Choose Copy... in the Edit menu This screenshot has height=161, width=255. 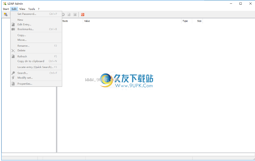[x=36, y=35]
